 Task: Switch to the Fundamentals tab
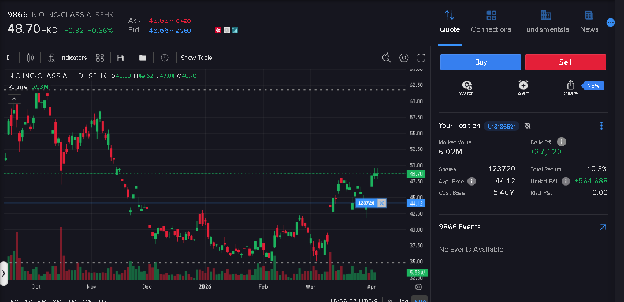[545, 21]
